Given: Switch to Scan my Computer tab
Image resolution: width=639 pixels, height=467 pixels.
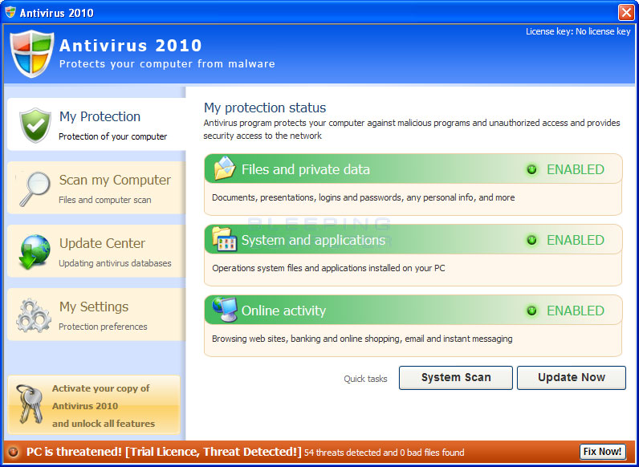Looking at the screenshot, I should point(96,188).
